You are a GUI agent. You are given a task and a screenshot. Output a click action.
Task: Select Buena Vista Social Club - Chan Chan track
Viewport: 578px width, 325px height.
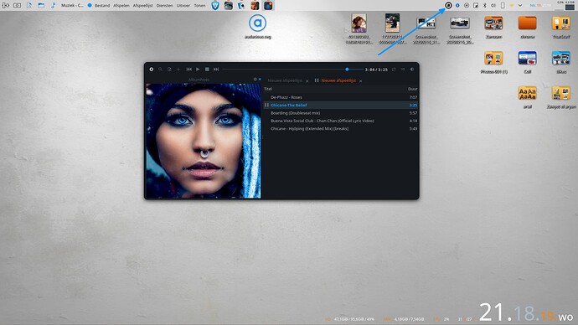click(341, 121)
